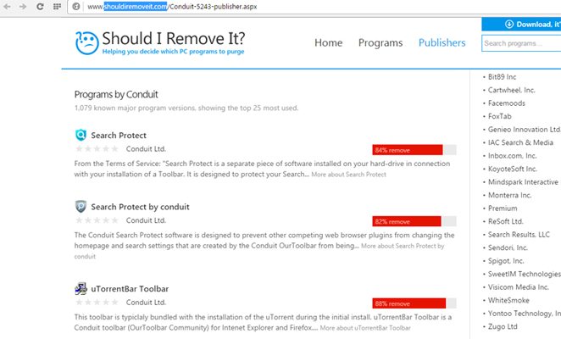This screenshot has width=561, height=339.
Task: Follow the More about Search Protect link
Action: click(x=348, y=175)
